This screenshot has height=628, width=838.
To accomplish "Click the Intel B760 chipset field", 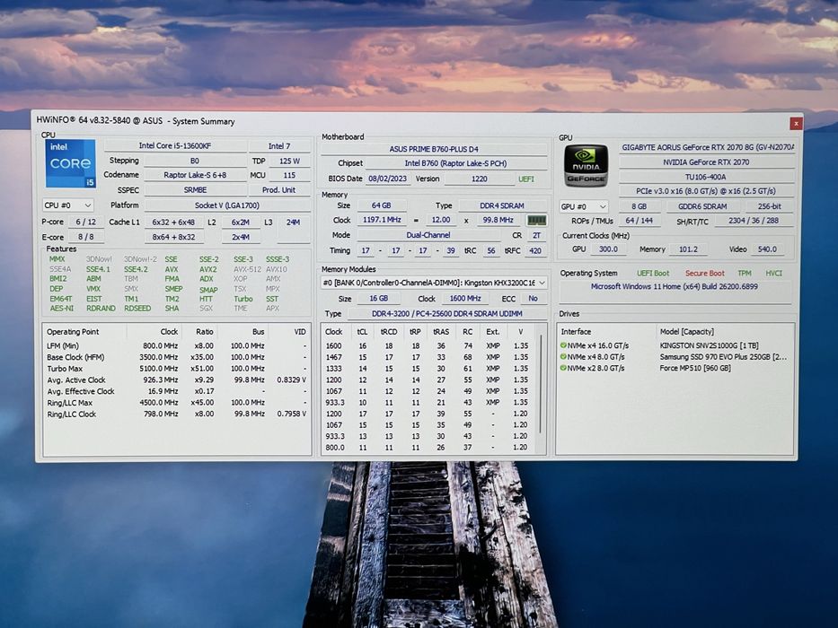I will pos(456,163).
